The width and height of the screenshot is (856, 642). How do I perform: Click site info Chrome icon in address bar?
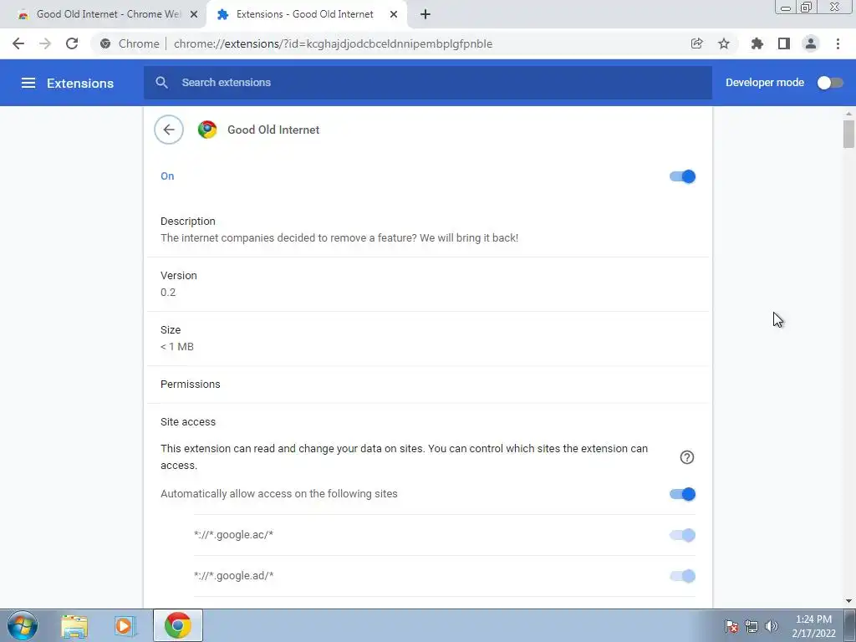click(x=105, y=43)
